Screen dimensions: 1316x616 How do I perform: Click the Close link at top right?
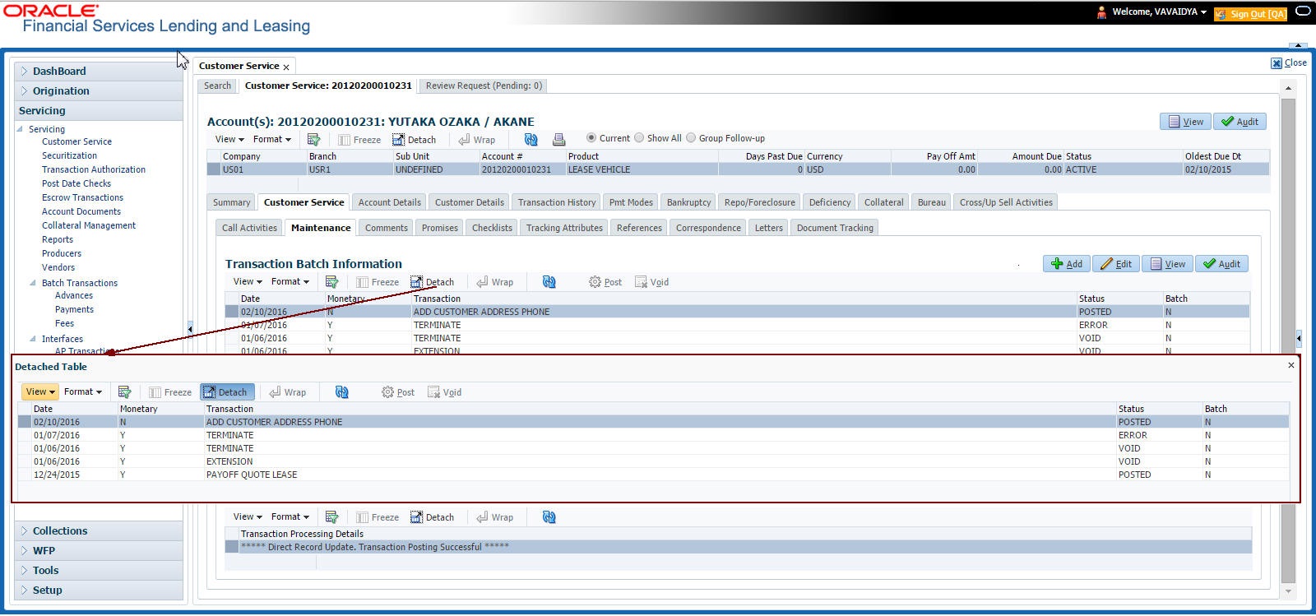pyautogui.click(x=1289, y=63)
